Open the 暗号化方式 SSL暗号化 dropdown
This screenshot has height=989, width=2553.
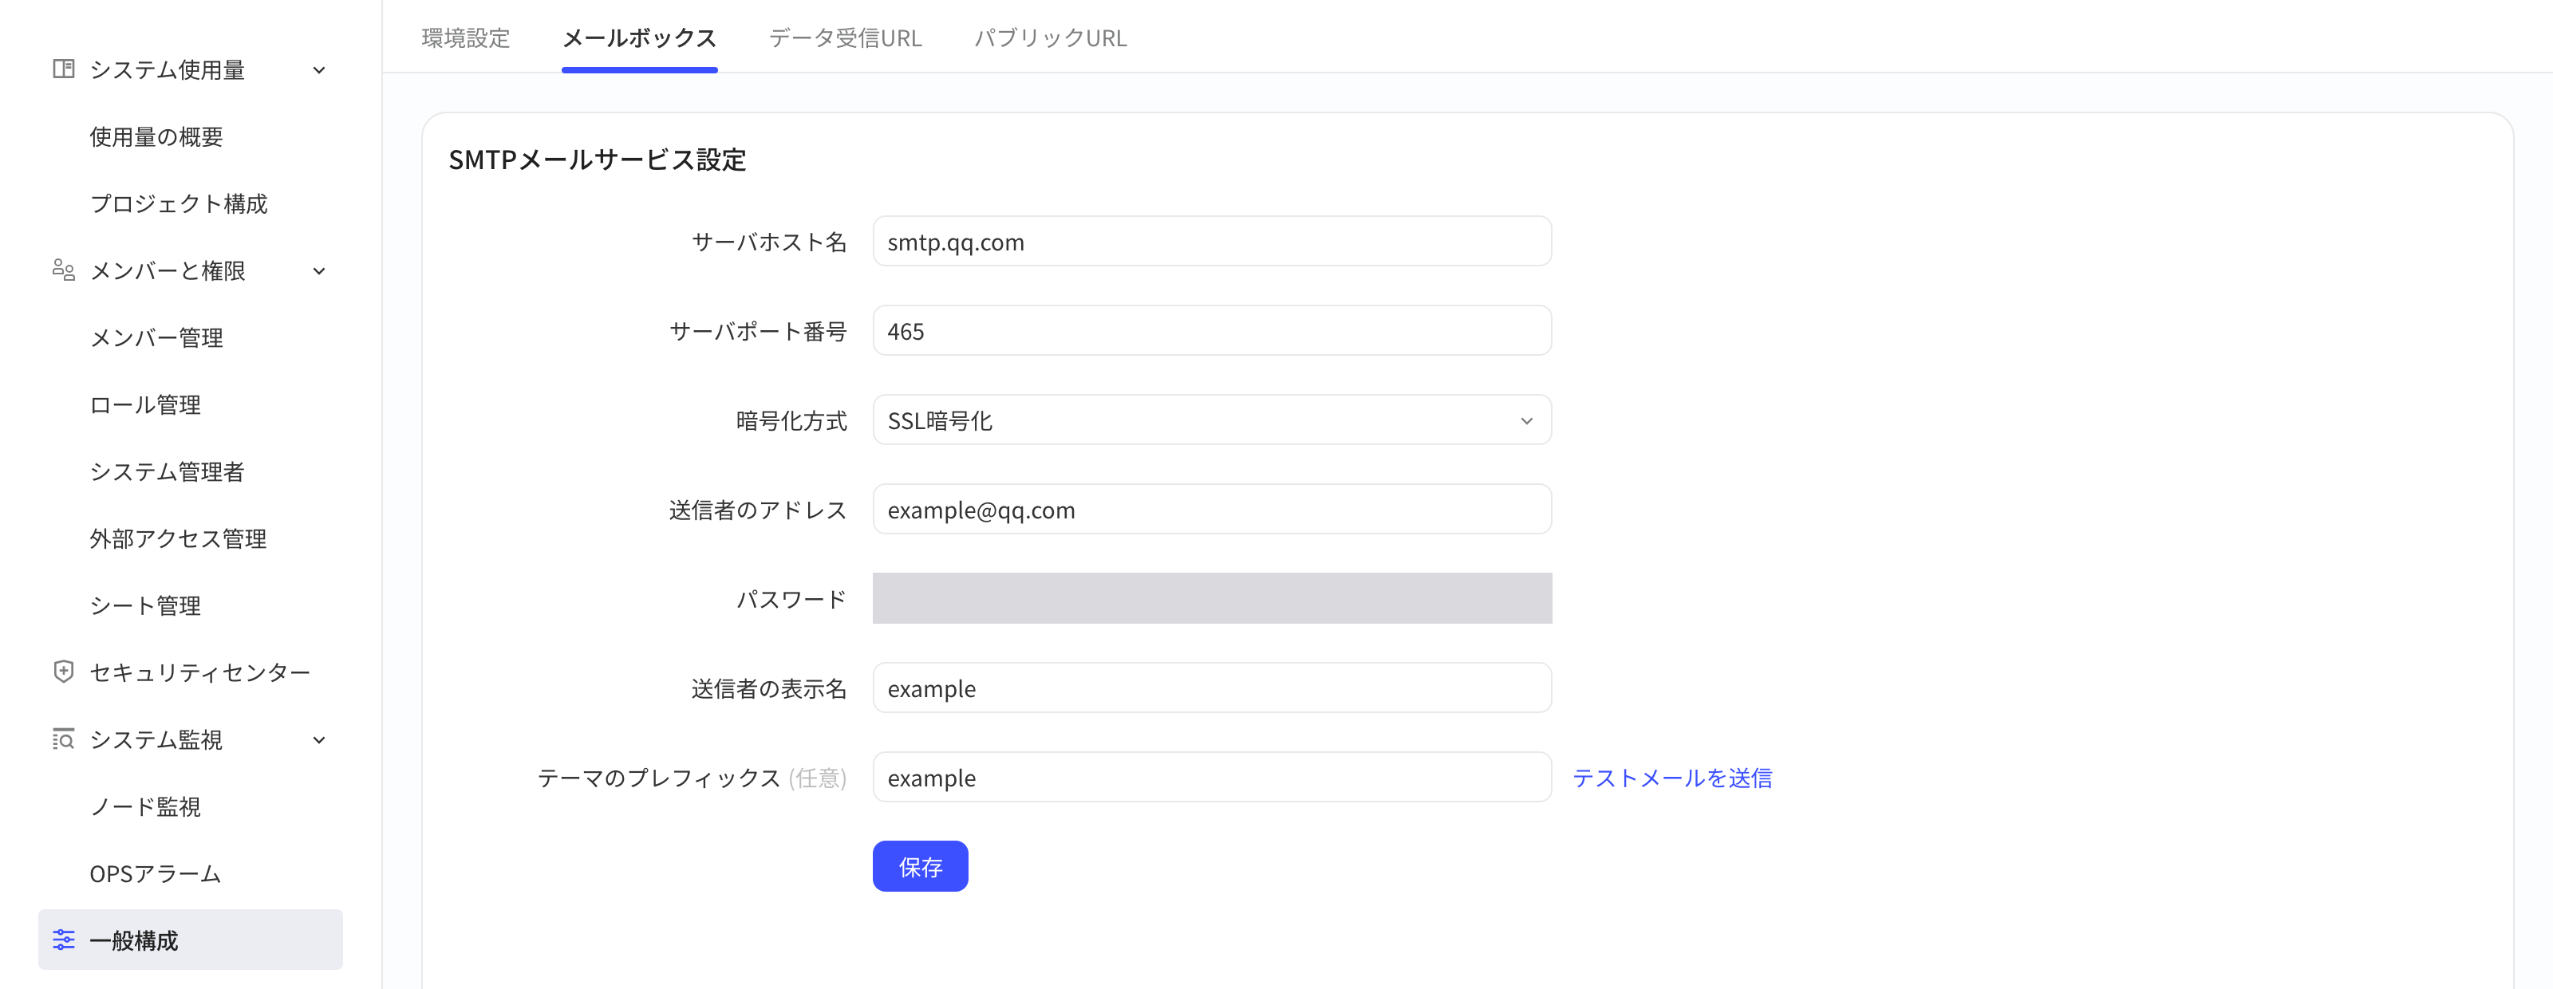tap(1211, 420)
